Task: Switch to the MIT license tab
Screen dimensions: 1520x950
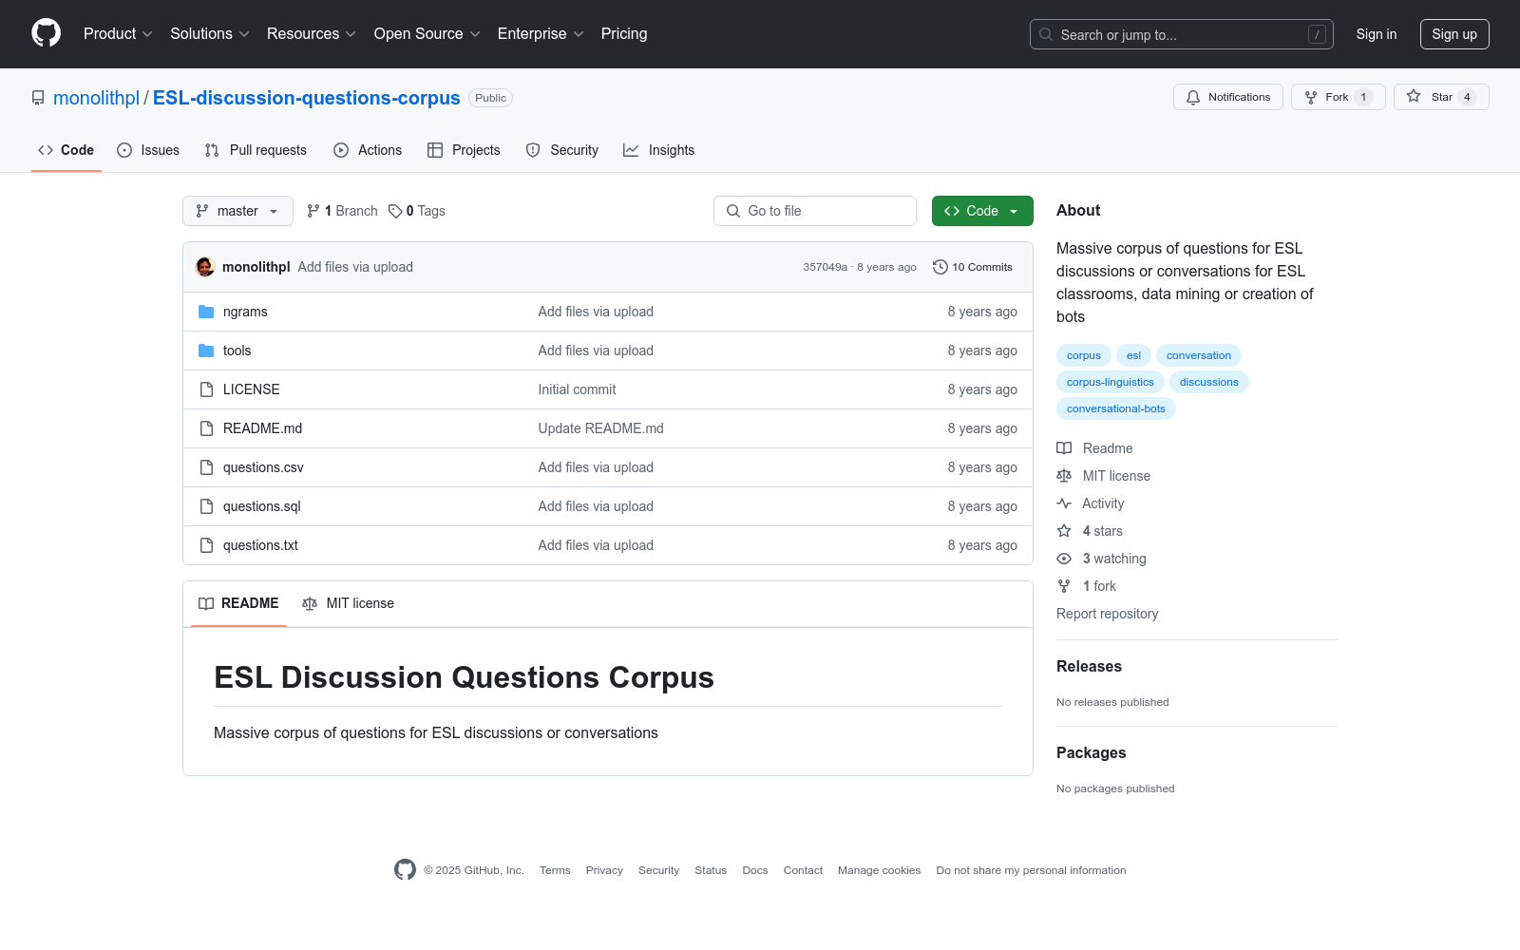Action: point(348,603)
